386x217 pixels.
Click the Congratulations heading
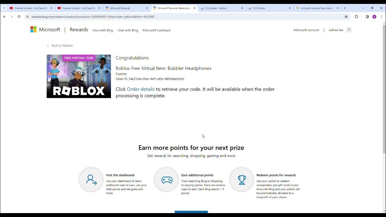132,58
